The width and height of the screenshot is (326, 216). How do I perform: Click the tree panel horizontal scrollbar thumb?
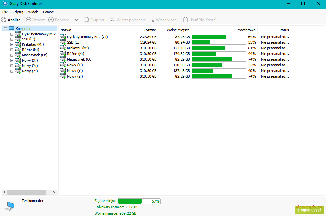(27, 192)
